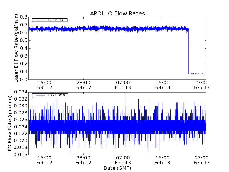This screenshot has width=229, height=172.
Task: Click the 0.8 tick label on Laser DI axis
Action: click(24, 17)
